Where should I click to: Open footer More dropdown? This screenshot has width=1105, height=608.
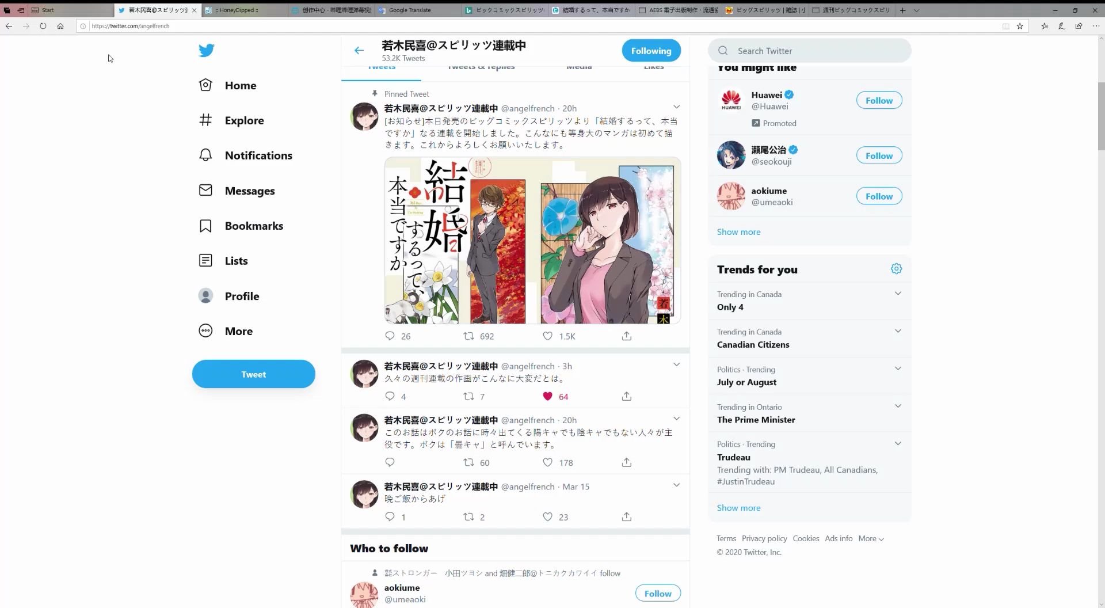point(871,538)
